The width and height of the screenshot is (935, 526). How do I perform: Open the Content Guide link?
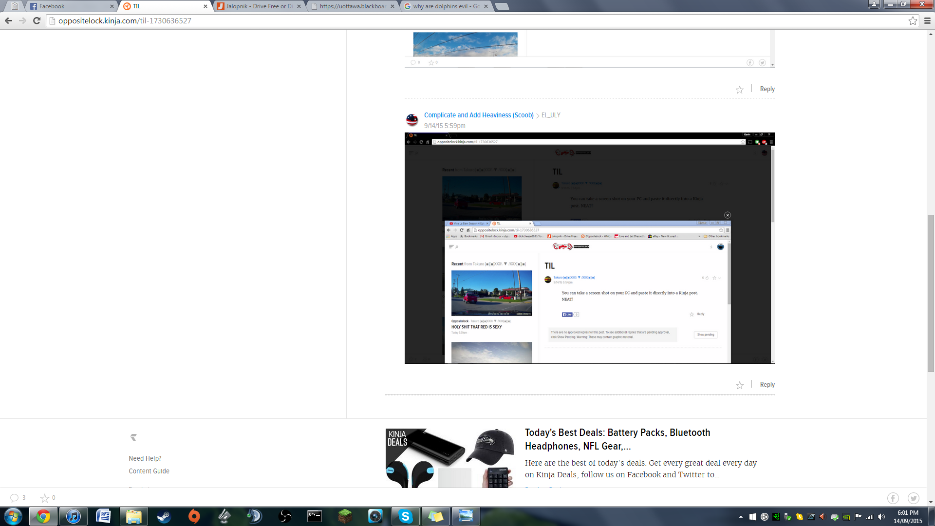click(x=149, y=471)
